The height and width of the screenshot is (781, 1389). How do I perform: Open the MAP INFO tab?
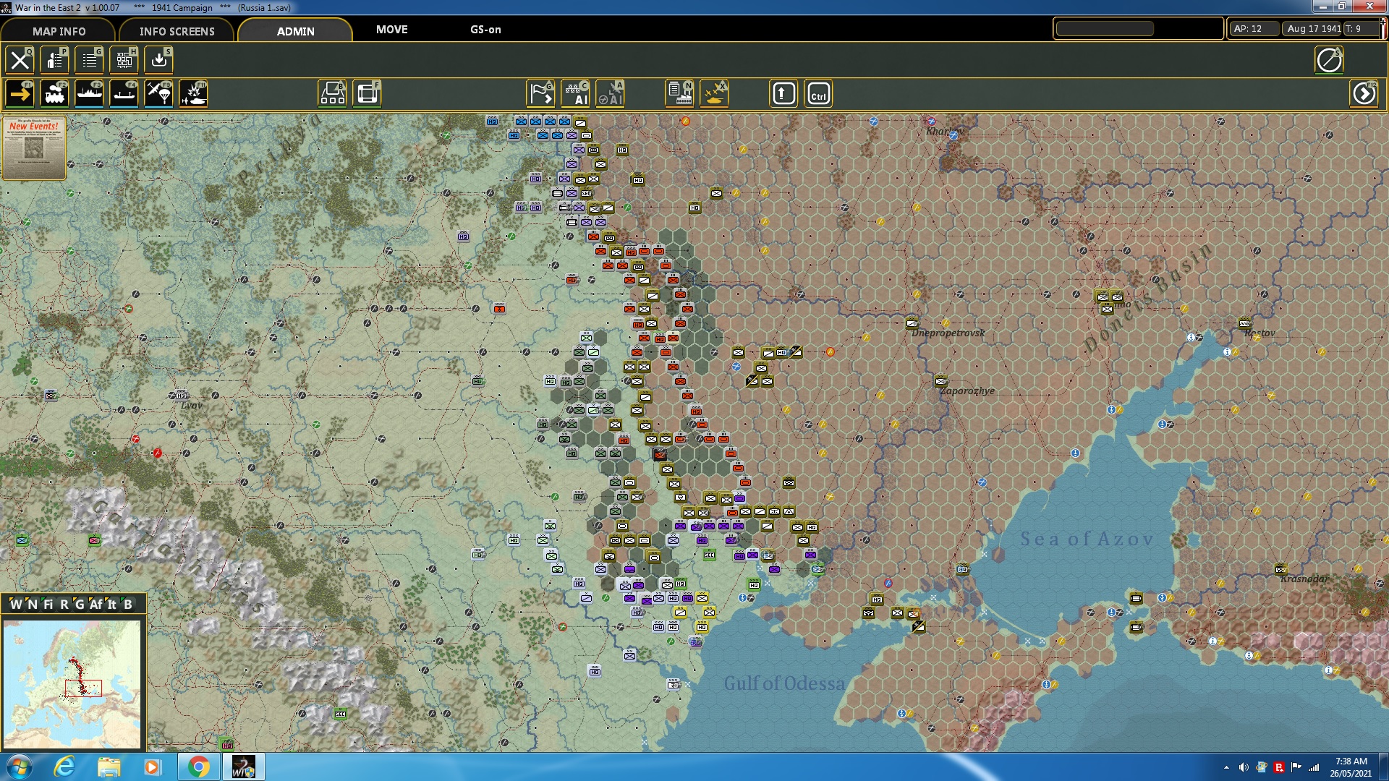click(x=59, y=31)
